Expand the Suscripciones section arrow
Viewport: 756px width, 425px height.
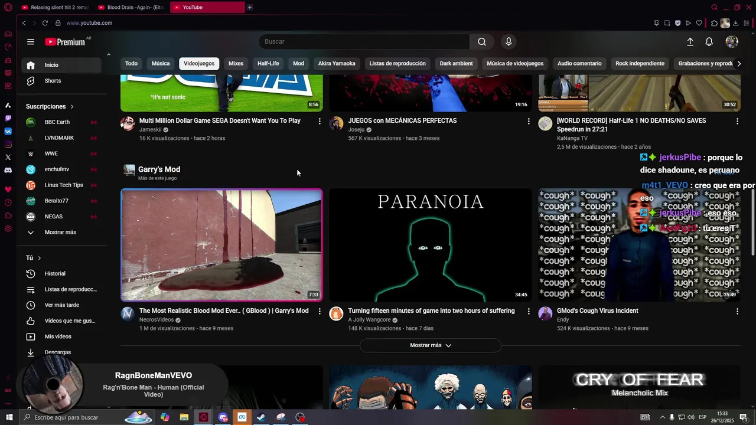(72, 107)
